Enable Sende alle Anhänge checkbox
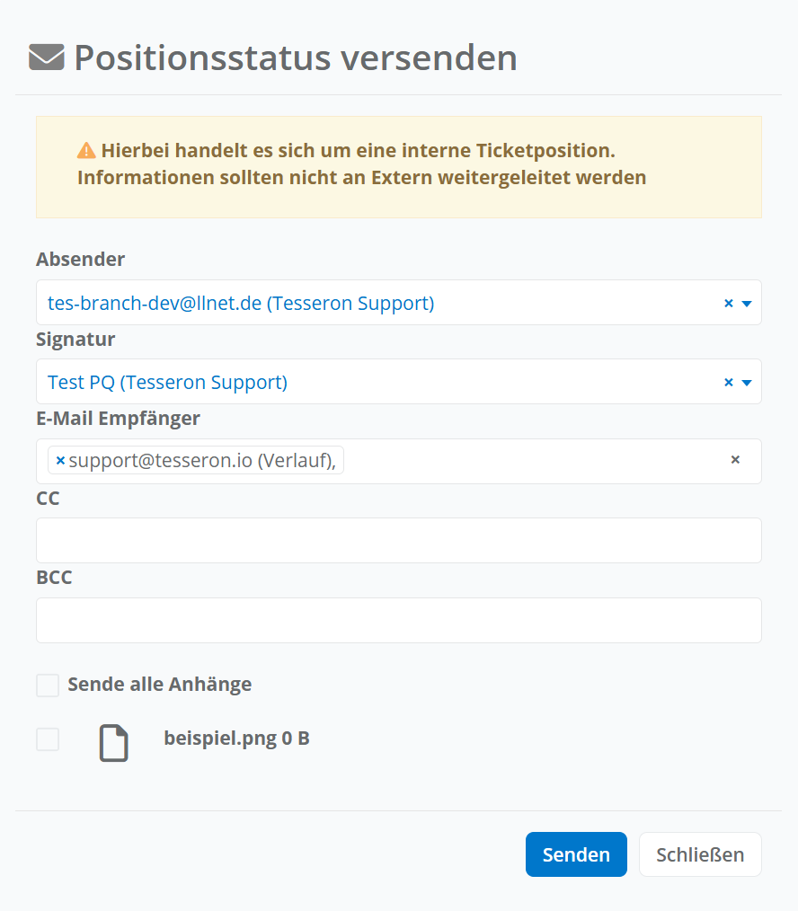Viewport: 798px width, 911px height. (x=48, y=685)
